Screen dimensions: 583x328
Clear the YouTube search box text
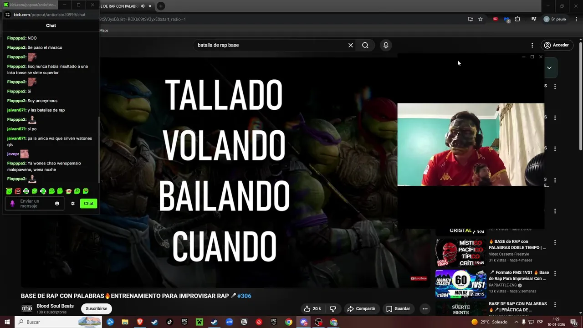(x=351, y=45)
